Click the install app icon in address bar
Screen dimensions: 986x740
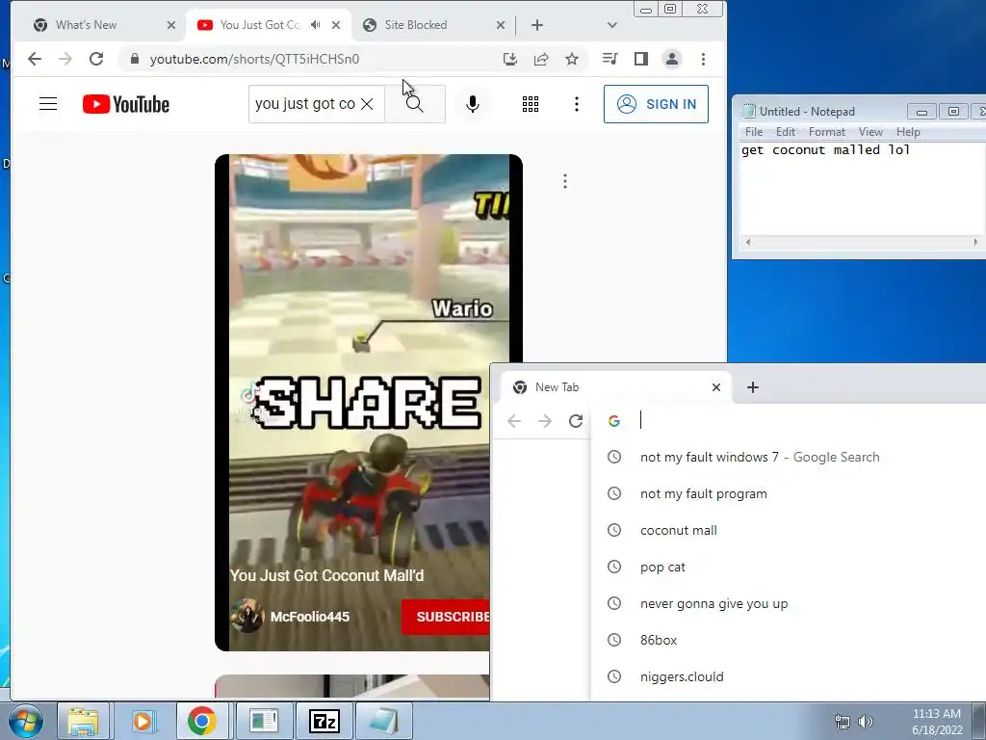(x=510, y=59)
